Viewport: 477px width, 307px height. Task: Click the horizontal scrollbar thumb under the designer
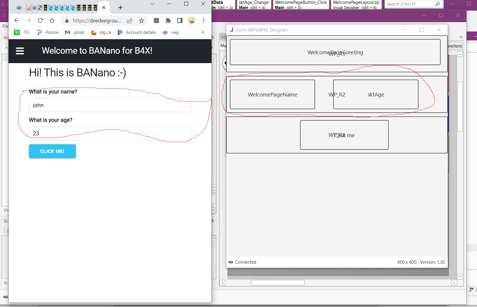point(278,283)
